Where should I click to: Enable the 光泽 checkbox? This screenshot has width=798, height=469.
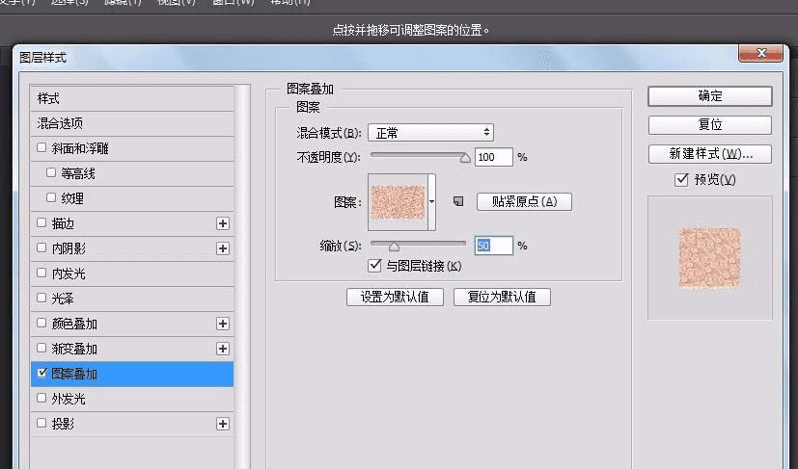tap(41, 298)
